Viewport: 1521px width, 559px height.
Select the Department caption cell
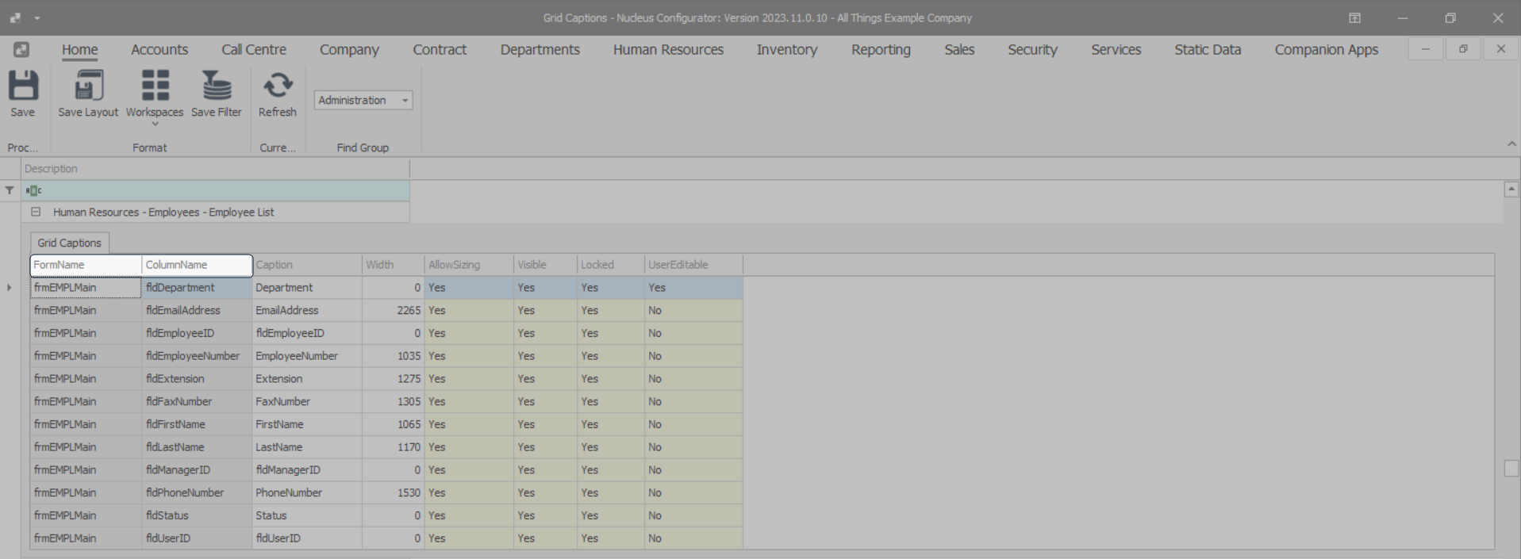tap(307, 288)
